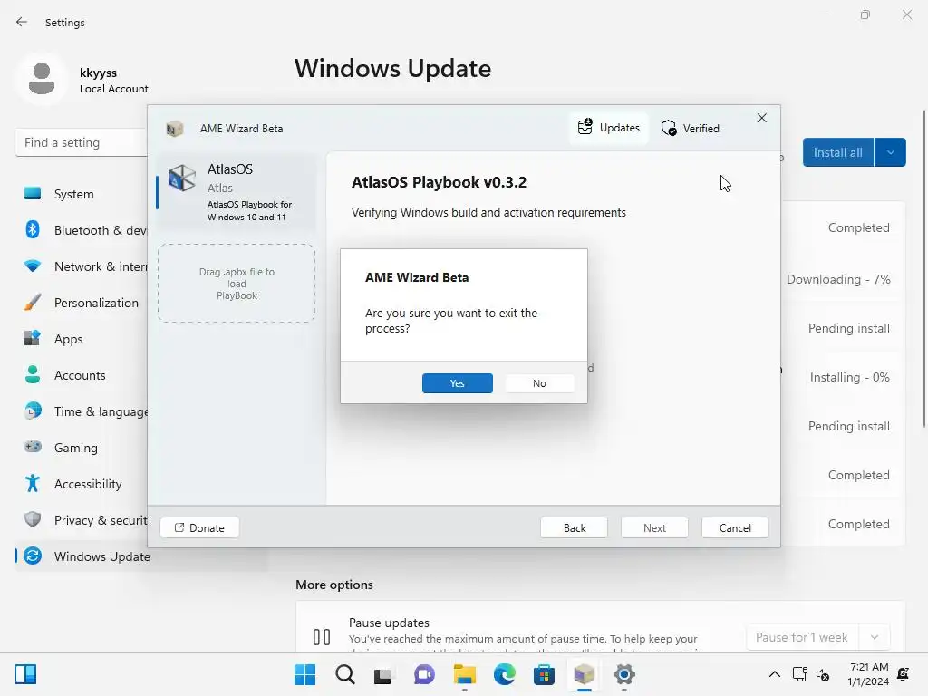Open the Updates tab in AME Wizard
The height and width of the screenshot is (696, 928).
pyautogui.click(x=609, y=128)
